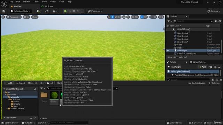223x125 pixels.
Task: Open the quick add content toolbar dropdown
Action: point(39,11)
